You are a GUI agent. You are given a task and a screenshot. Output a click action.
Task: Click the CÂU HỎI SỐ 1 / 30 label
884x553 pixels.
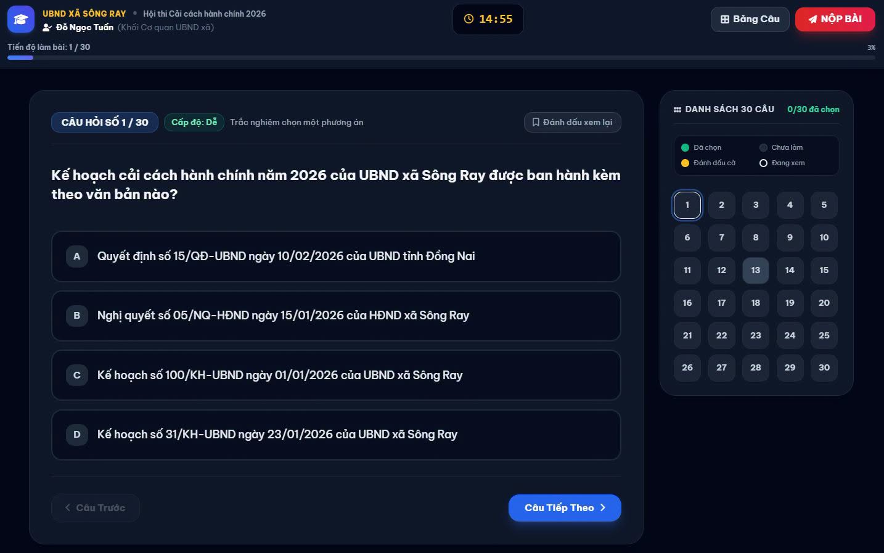pyautogui.click(x=105, y=122)
